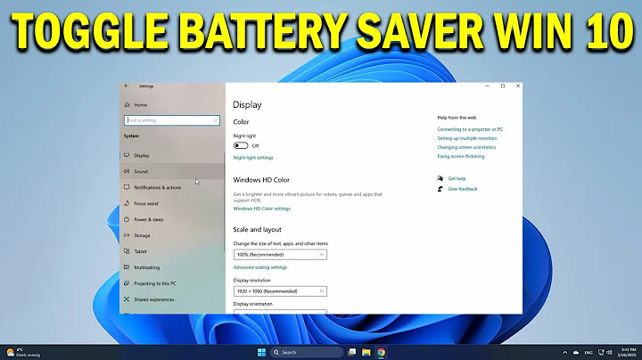This screenshot has width=642, height=360.
Task: Click the OneDrive cloud tray icon
Action: 576,352
